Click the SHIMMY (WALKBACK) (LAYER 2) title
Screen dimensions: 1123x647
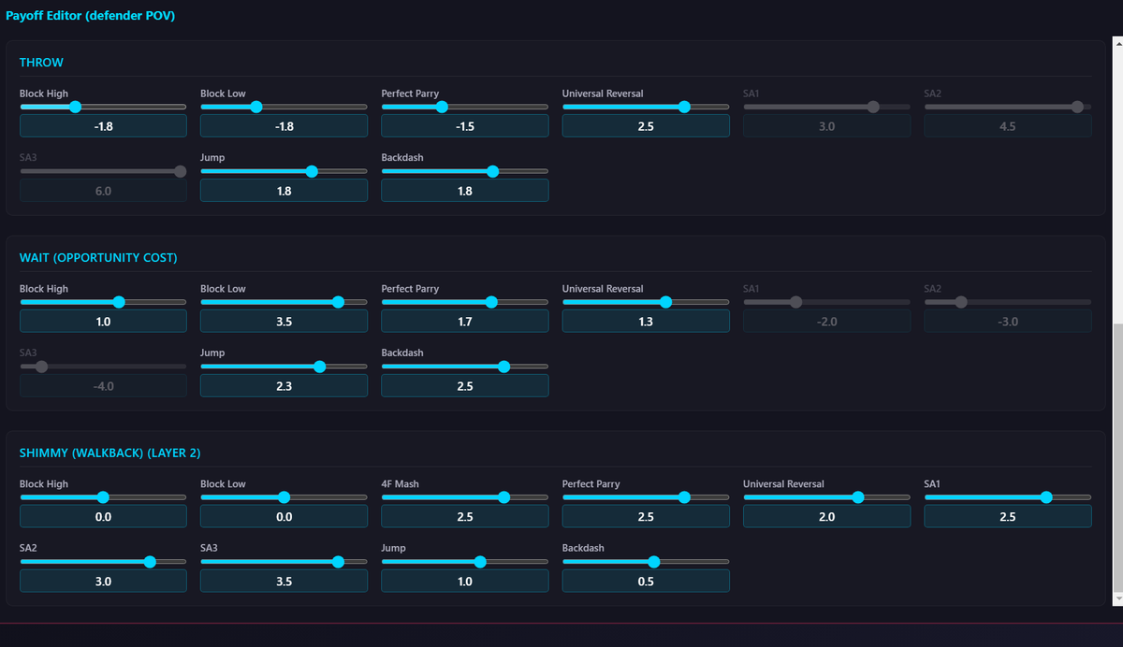click(x=109, y=453)
